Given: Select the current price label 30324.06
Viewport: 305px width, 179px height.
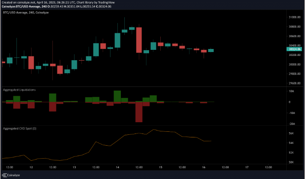Looking at the screenshot, I should point(295,49).
